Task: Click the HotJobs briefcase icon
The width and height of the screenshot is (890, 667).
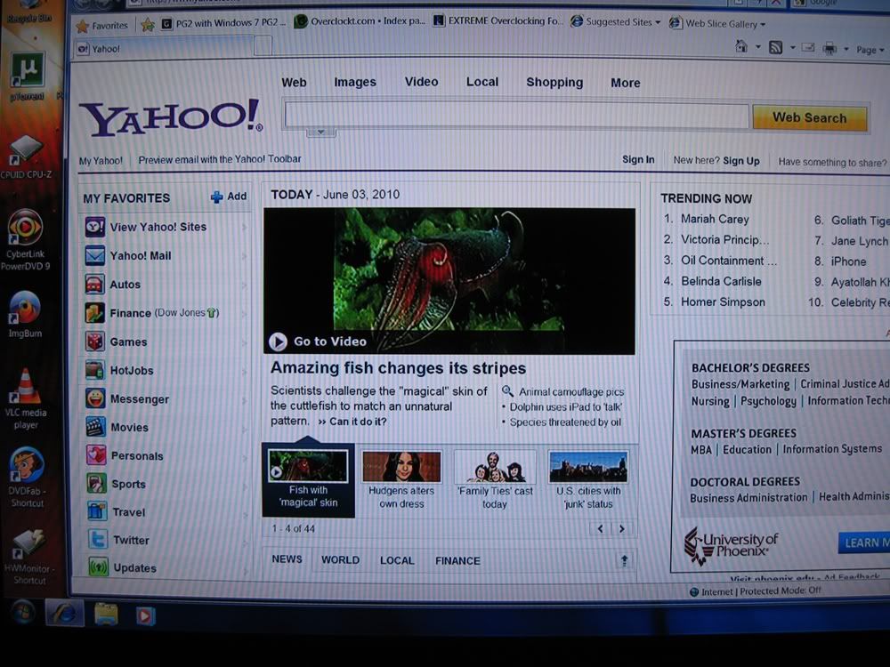Action: point(95,370)
